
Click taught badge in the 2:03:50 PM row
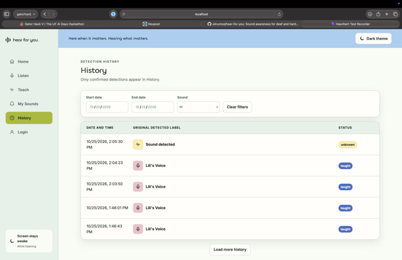[x=345, y=187]
